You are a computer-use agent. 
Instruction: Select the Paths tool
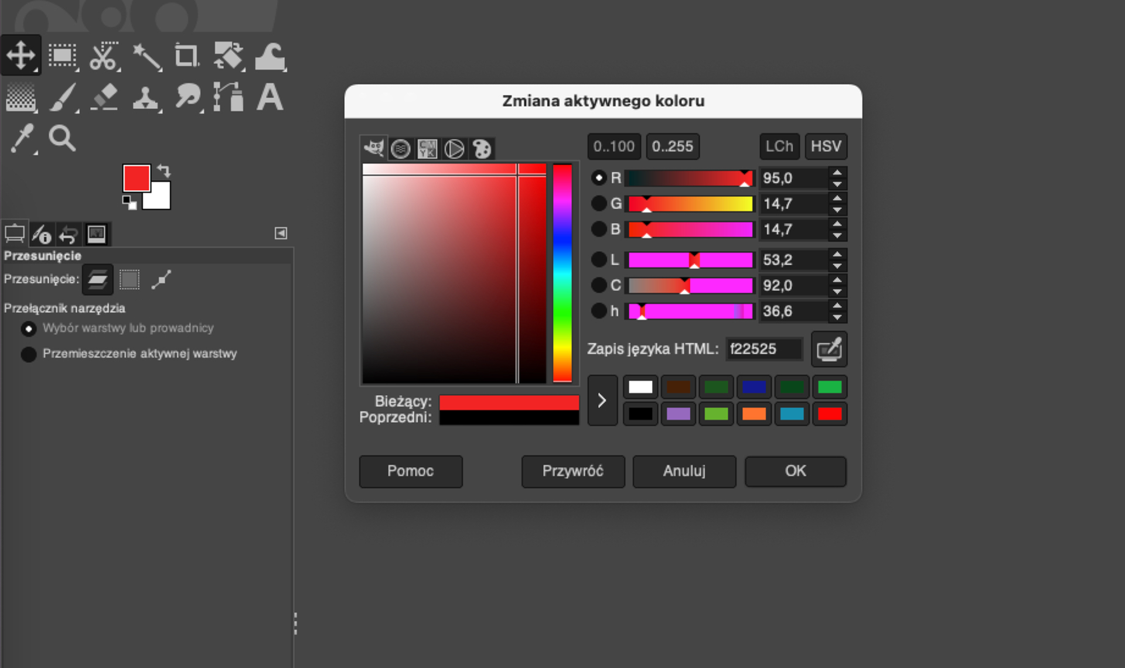tap(229, 97)
